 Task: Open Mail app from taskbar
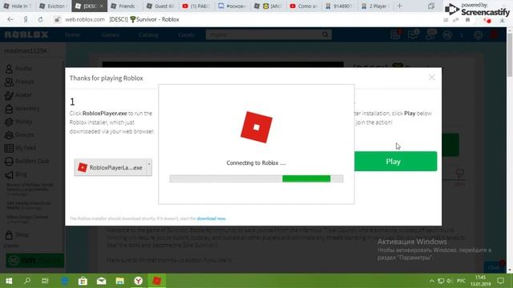[102, 281]
